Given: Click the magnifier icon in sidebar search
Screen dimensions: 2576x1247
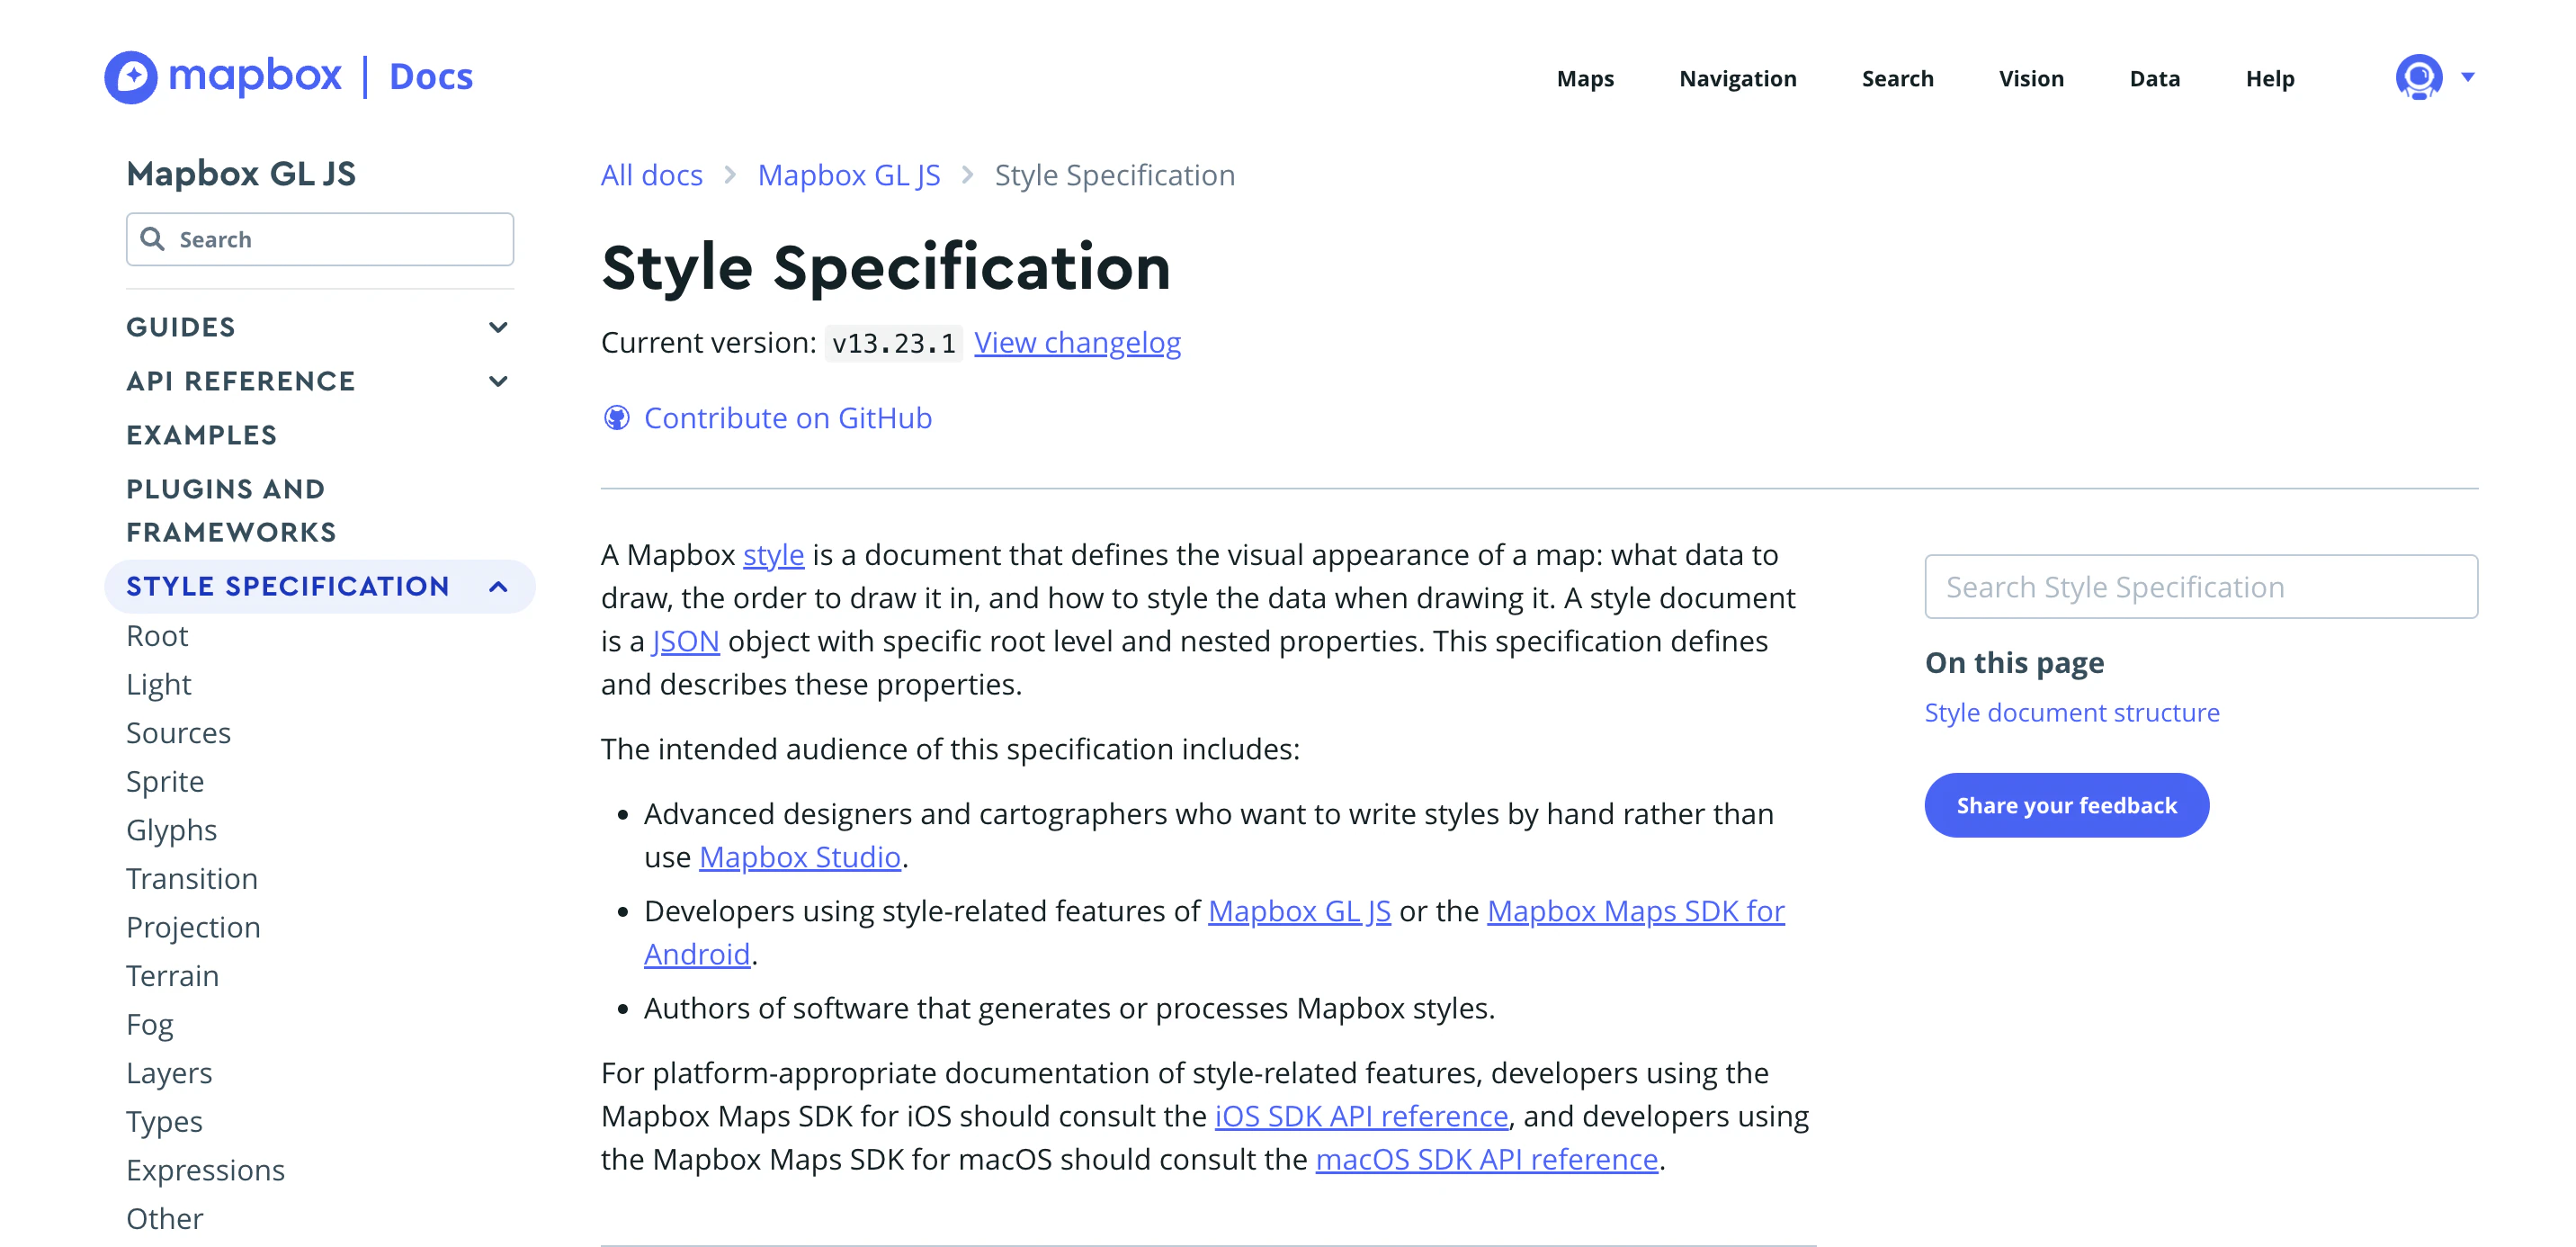Looking at the screenshot, I should pos(152,239).
